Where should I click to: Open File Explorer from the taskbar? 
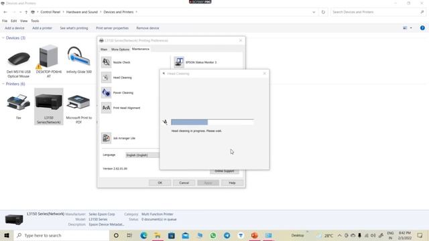point(158,235)
